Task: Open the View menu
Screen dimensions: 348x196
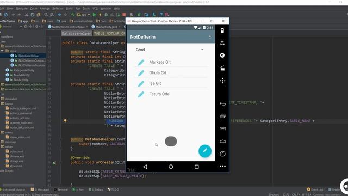Action: pos(10,9)
